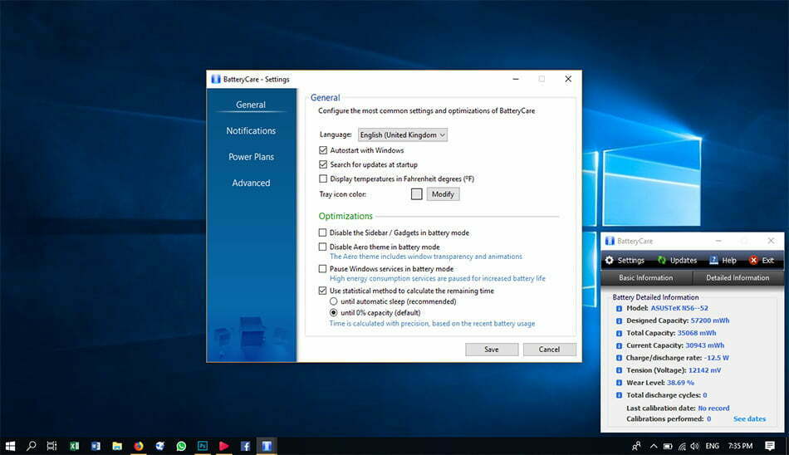Open the Action Center notifications icon
This screenshot has width=789, height=455.
[770, 446]
